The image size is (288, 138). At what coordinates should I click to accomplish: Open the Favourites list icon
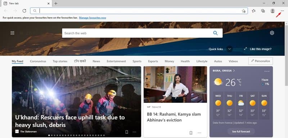click(254, 11)
